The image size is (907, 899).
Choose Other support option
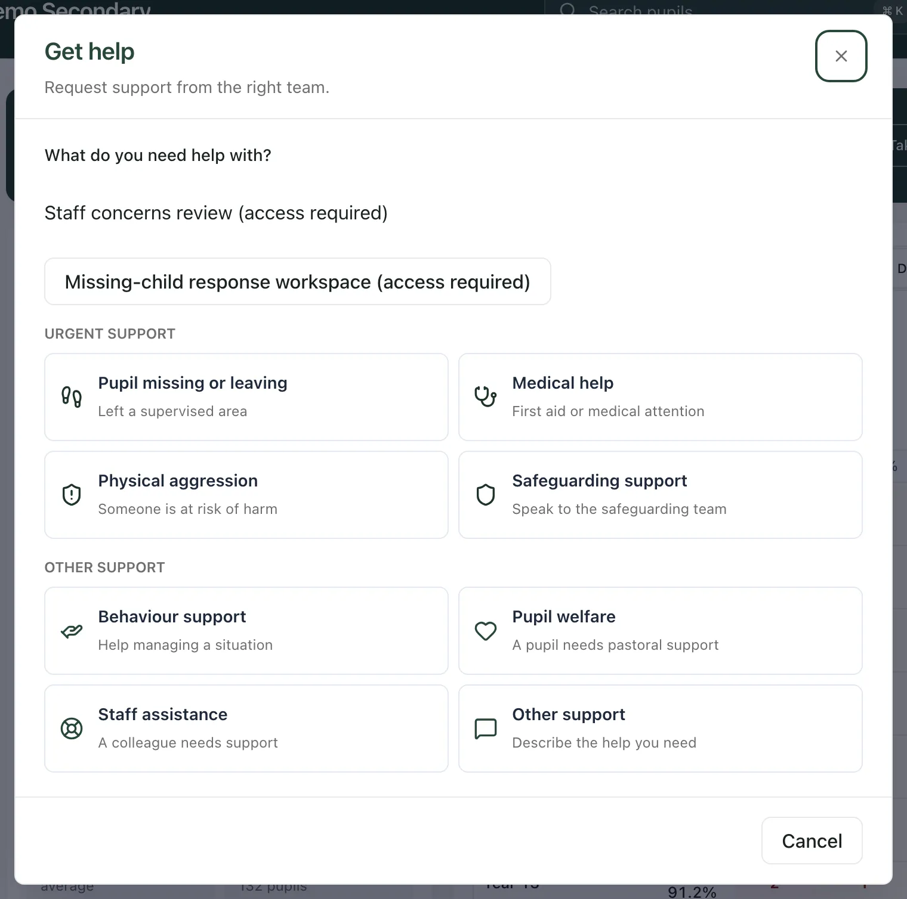coord(661,728)
